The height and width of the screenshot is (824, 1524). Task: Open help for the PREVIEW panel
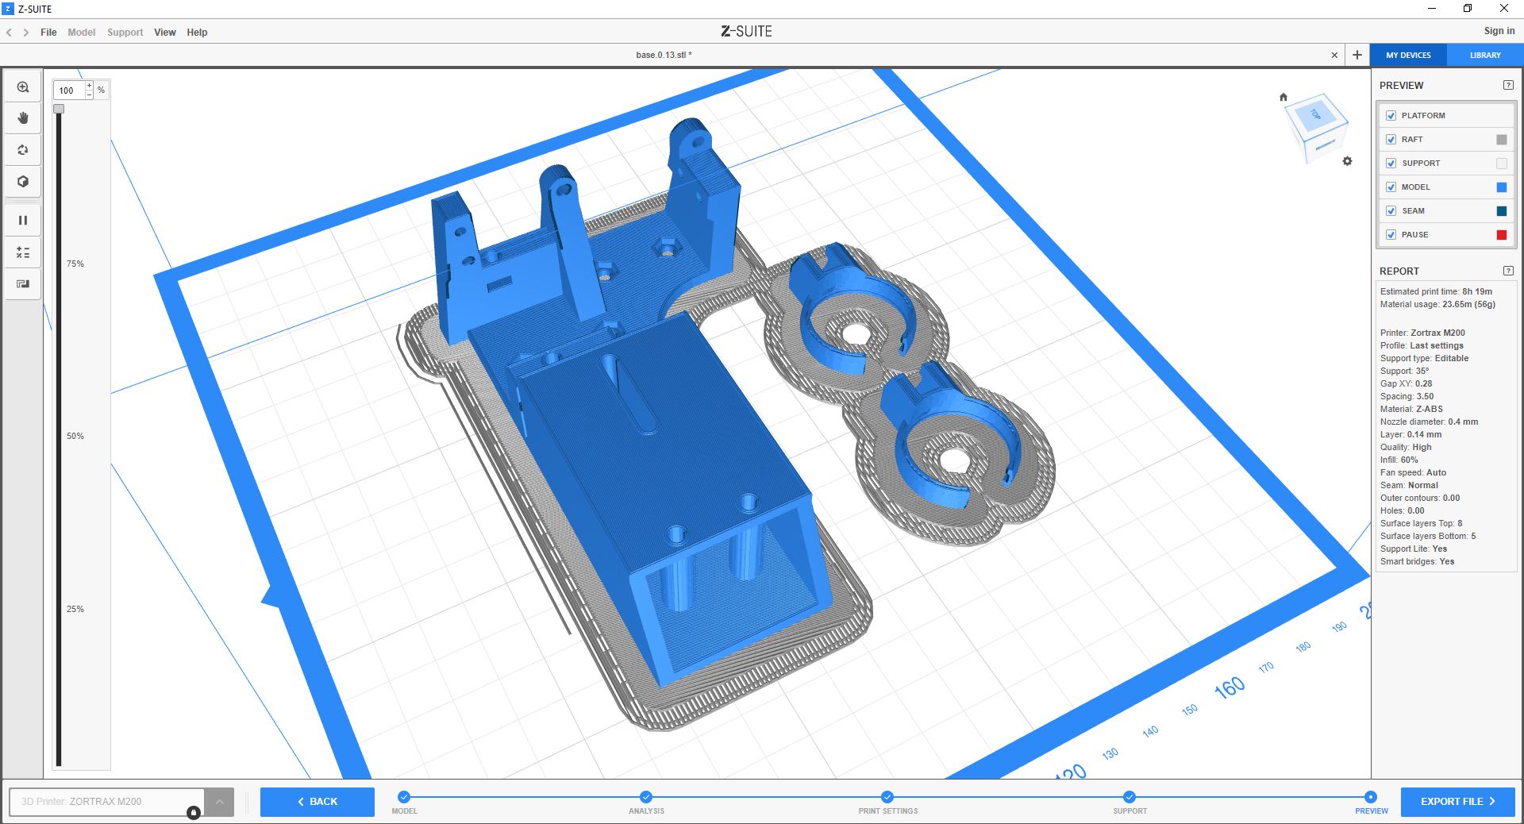coord(1508,85)
